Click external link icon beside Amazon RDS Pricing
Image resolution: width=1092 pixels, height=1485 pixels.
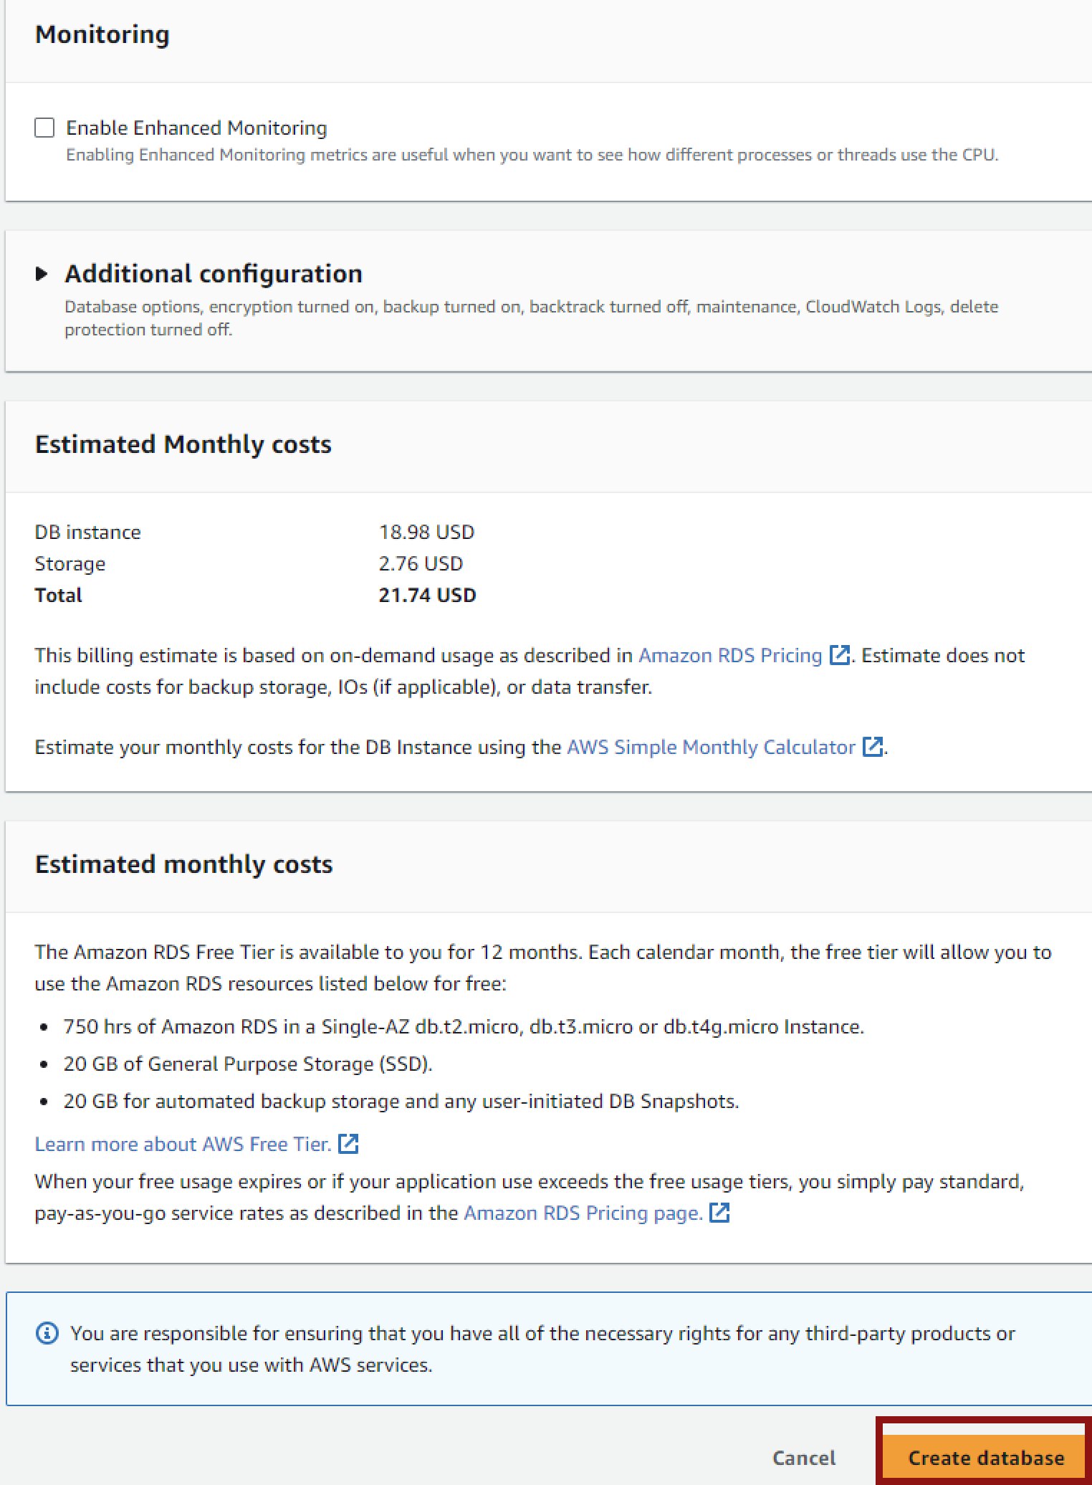tap(839, 655)
